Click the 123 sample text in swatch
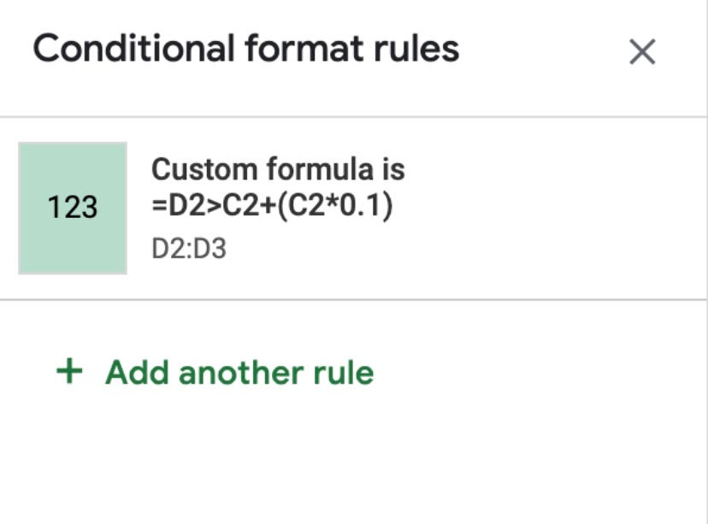The height and width of the screenshot is (524, 708). [x=72, y=208]
